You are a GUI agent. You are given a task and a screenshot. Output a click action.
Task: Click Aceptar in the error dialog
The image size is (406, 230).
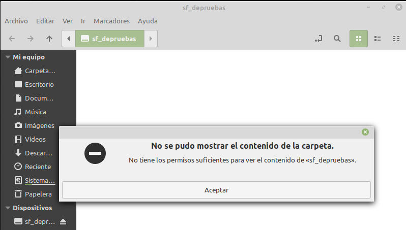[216, 190]
